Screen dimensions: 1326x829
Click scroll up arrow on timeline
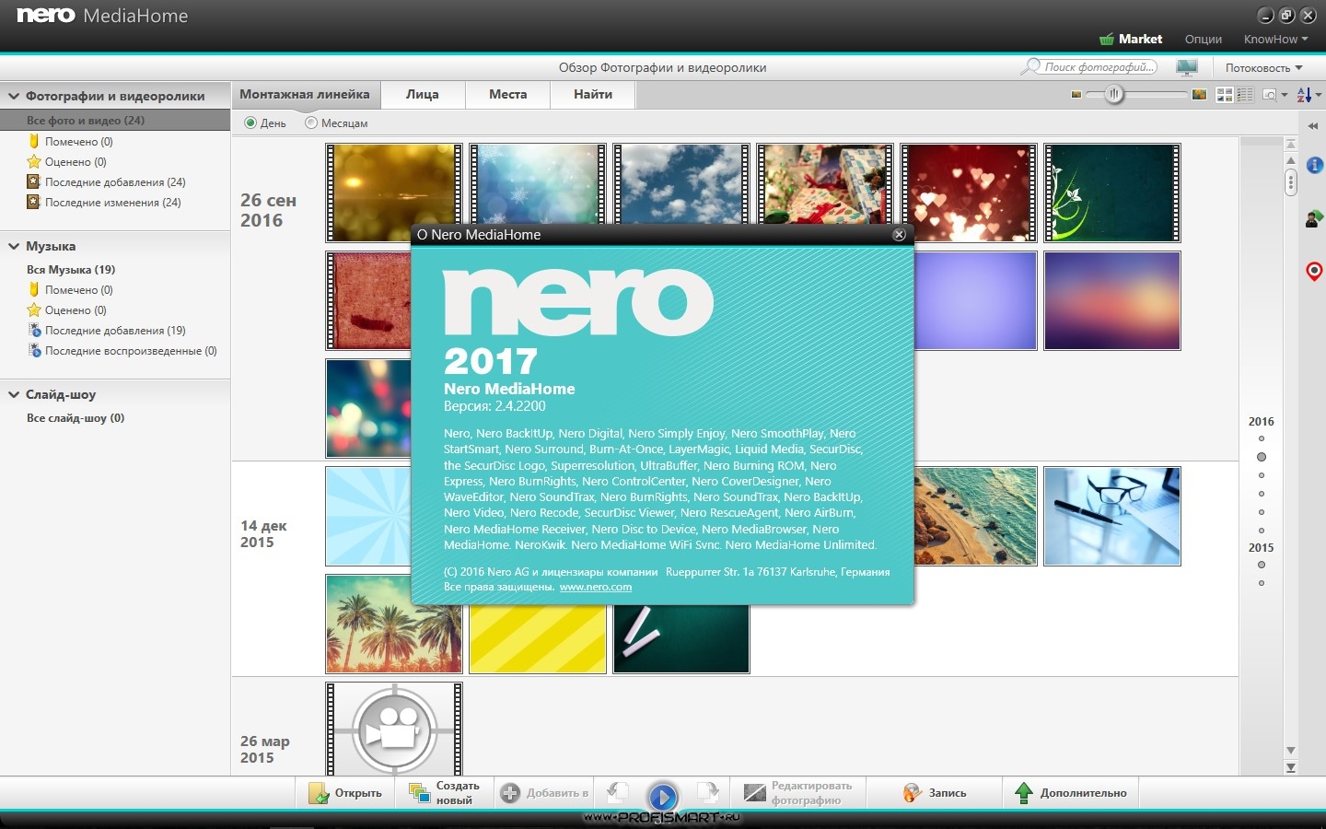1291,160
